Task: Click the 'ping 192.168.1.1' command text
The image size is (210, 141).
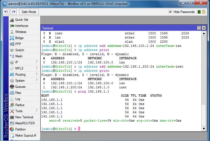Action: coord(94,91)
